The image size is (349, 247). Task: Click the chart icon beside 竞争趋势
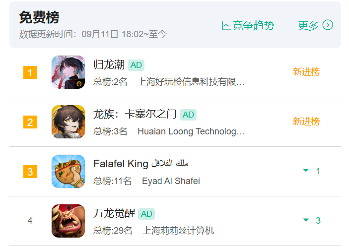click(x=226, y=26)
